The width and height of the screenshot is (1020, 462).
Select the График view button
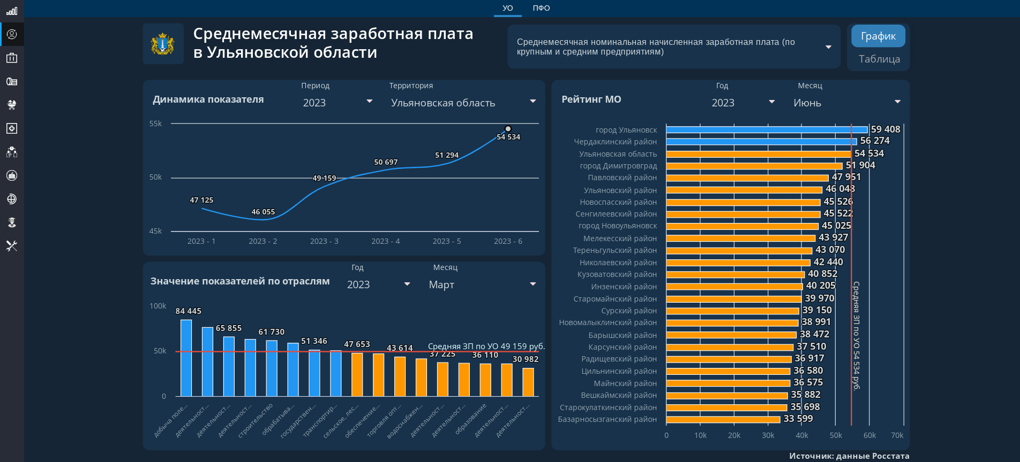click(879, 36)
